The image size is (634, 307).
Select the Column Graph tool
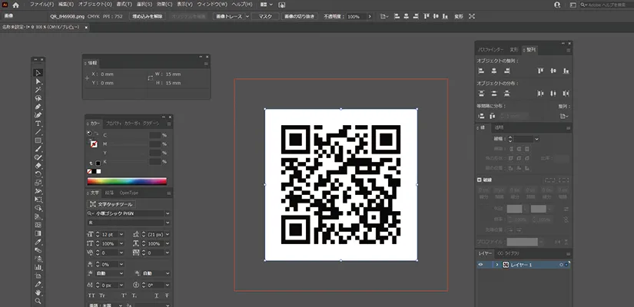pyautogui.click(x=38, y=267)
